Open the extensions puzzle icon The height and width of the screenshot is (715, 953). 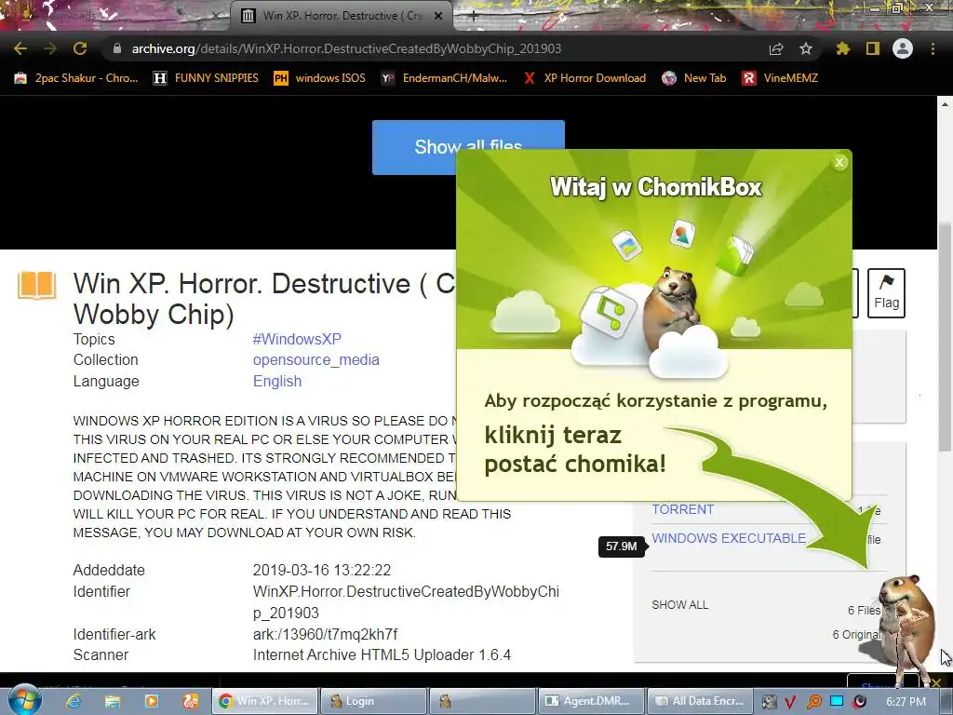(843, 48)
